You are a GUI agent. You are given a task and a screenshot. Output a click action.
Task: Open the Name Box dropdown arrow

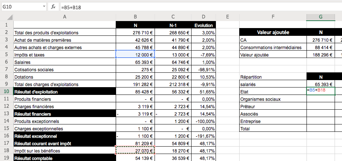point(44,7)
